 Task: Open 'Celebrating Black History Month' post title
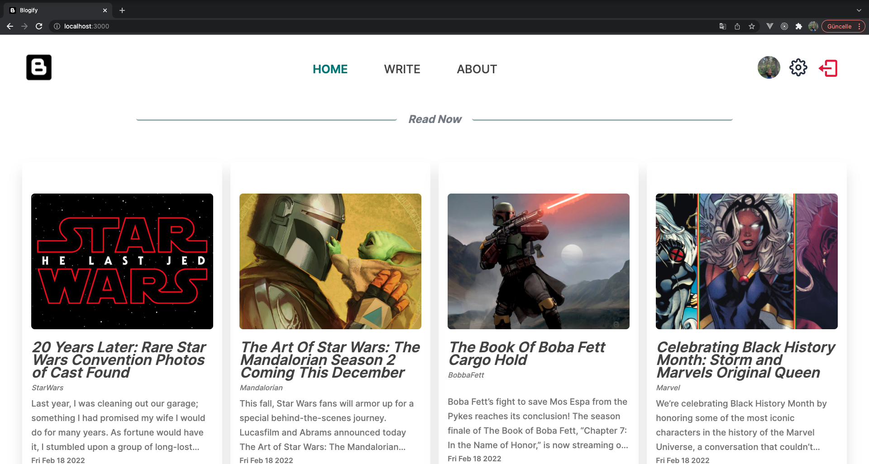pos(746,360)
